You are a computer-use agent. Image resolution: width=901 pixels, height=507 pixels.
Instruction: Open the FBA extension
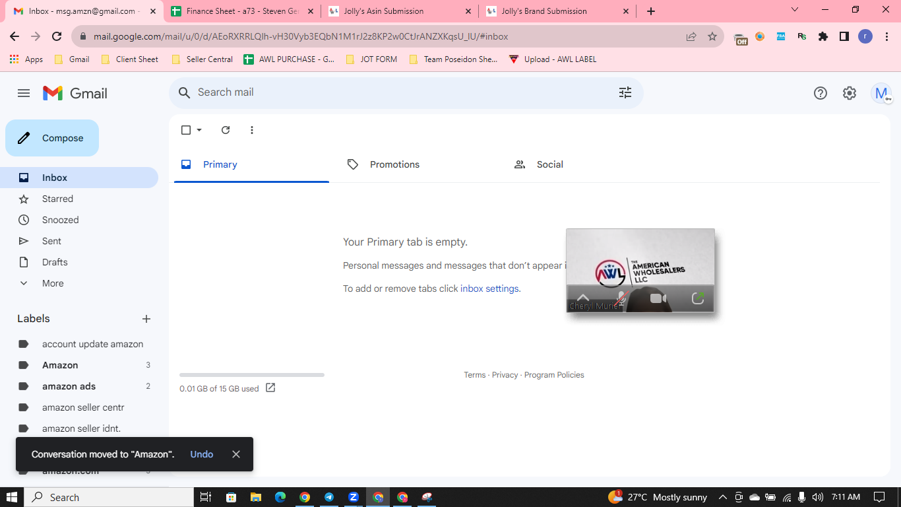pos(781,37)
